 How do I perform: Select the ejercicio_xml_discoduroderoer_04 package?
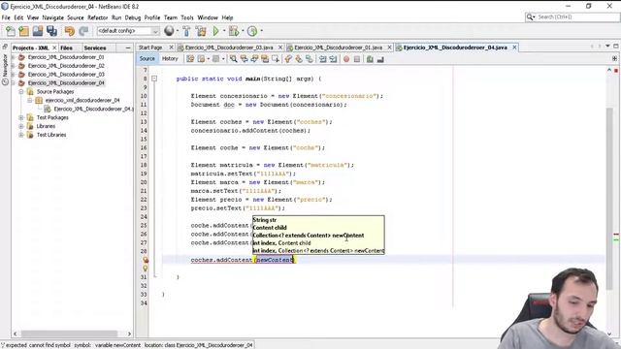click(82, 101)
